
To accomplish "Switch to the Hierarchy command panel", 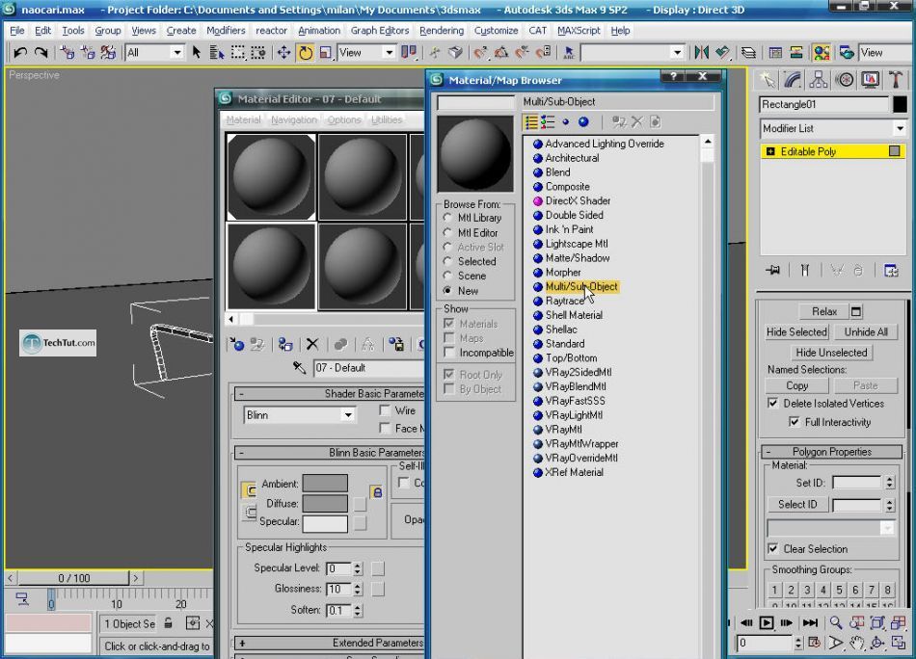I will 819,80.
